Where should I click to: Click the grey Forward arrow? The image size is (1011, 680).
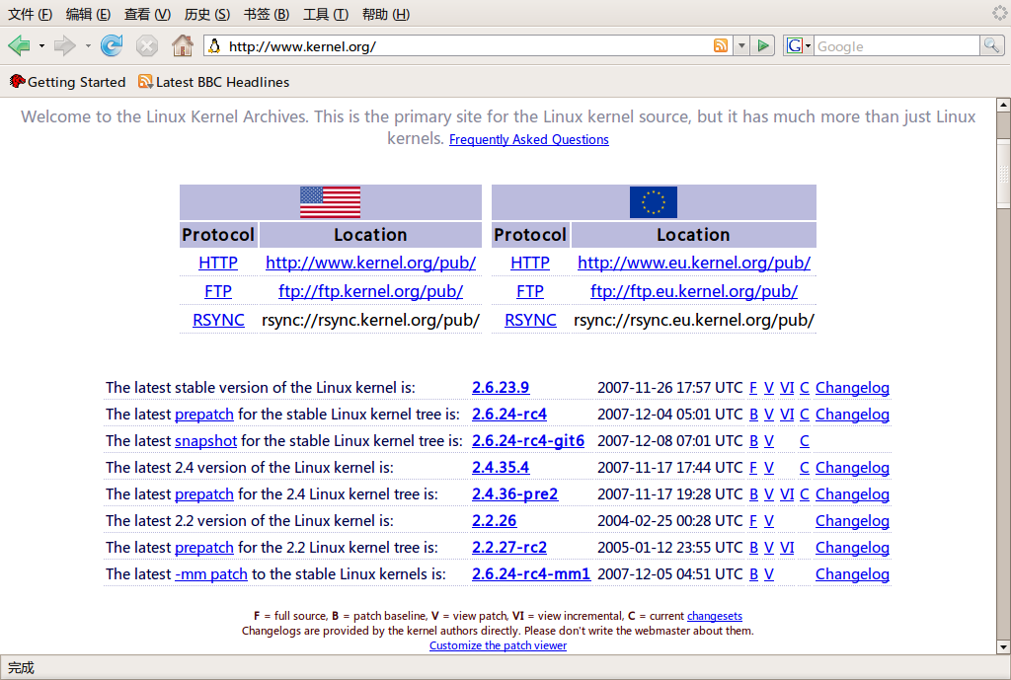click(x=64, y=45)
